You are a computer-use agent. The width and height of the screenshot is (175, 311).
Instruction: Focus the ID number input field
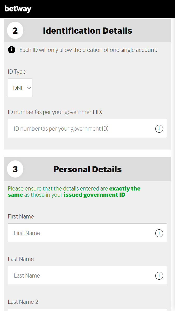(80, 129)
